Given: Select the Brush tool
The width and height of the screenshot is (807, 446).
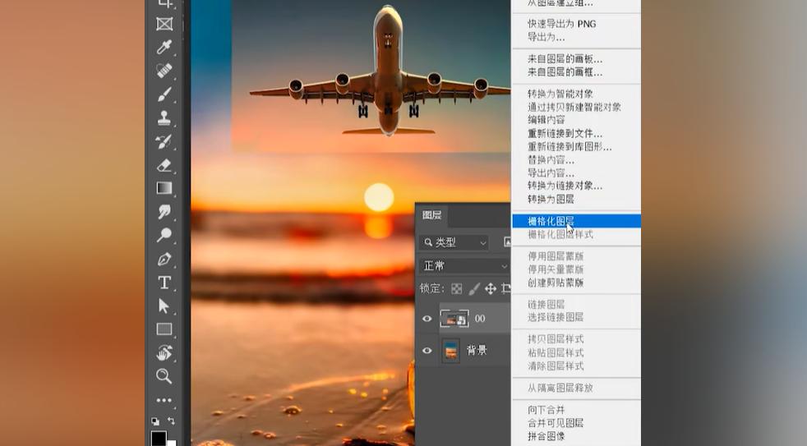Looking at the screenshot, I should coord(164,94).
